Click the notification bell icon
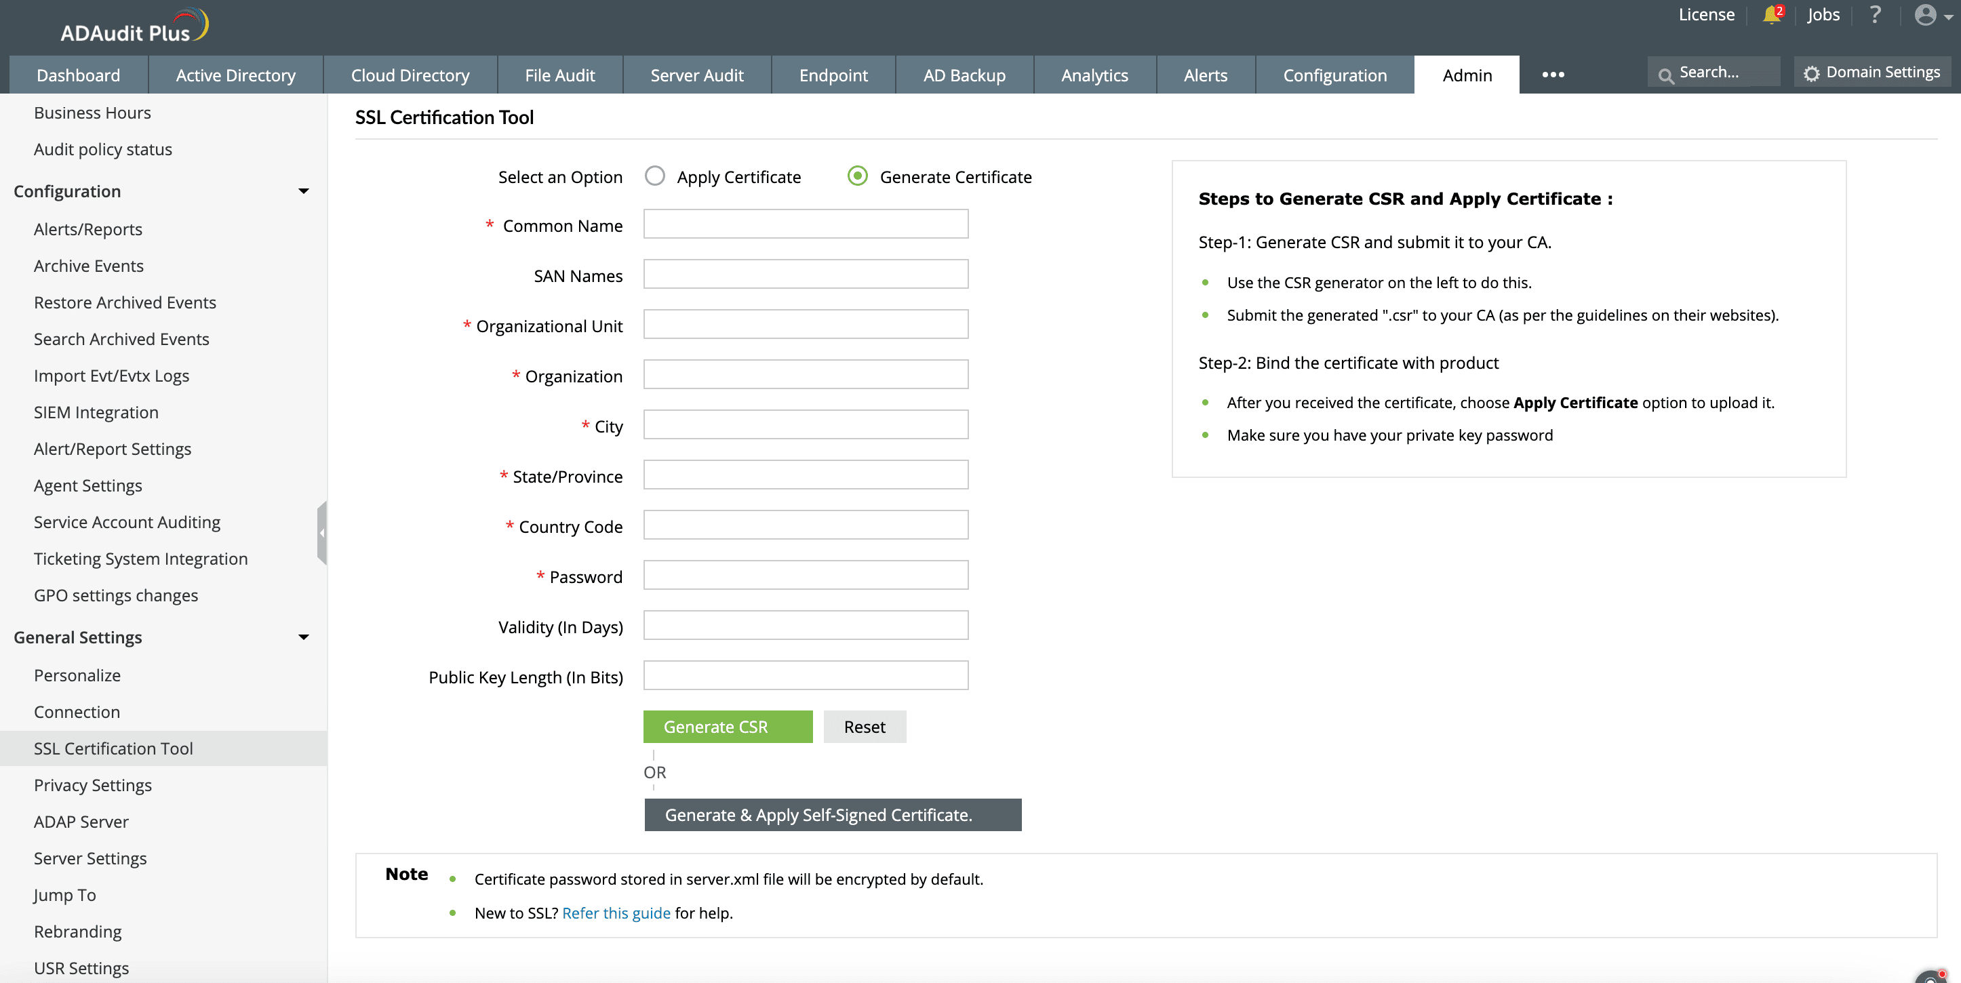Image resolution: width=1961 pixels, height=983 pixels. click(1771, 15)
